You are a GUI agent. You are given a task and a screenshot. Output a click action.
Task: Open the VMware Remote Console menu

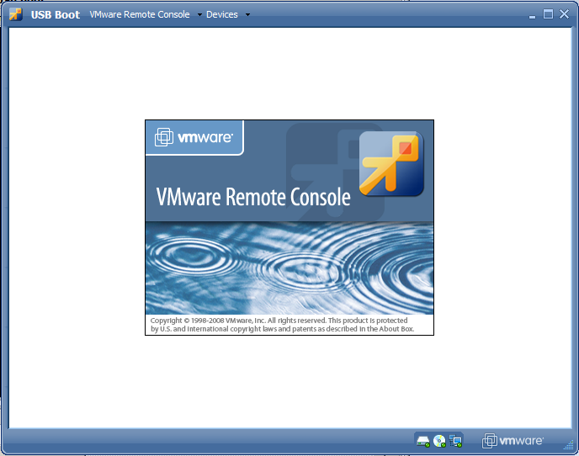146,14
